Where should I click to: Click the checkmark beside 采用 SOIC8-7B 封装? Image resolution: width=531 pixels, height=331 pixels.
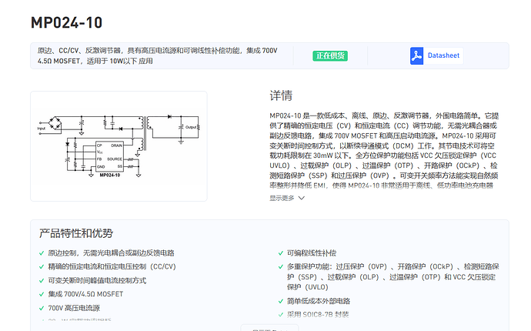pos(281,315)
